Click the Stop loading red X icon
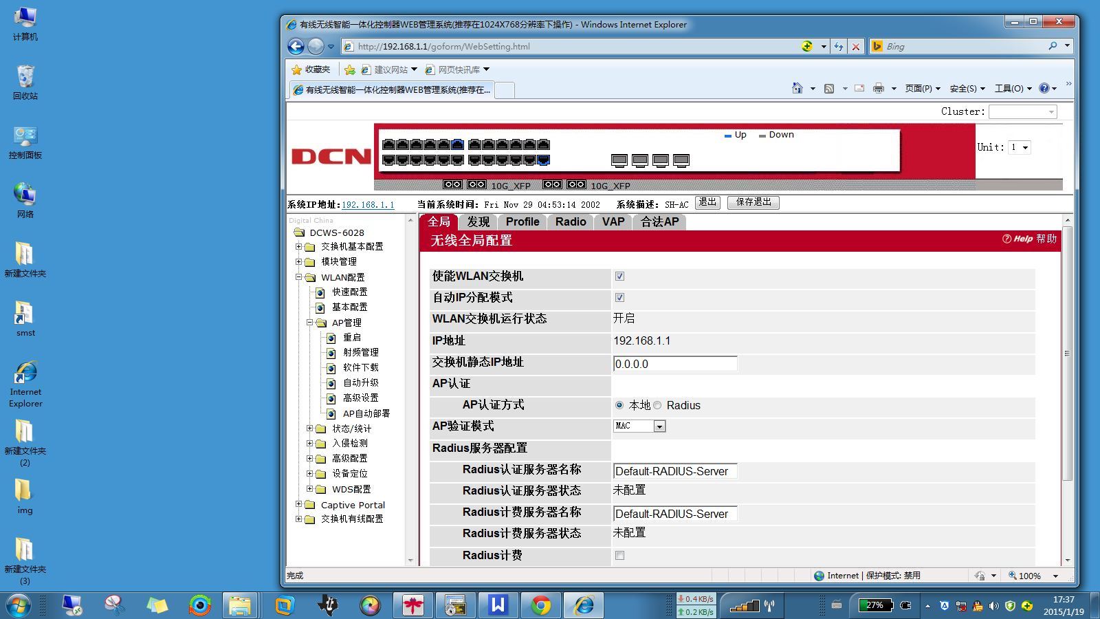The image size is (1100, 619). click(x=855, y=46)
